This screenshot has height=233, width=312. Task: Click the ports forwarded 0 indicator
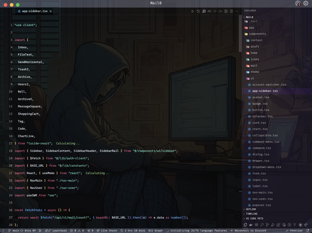click(x=90, y=230)
